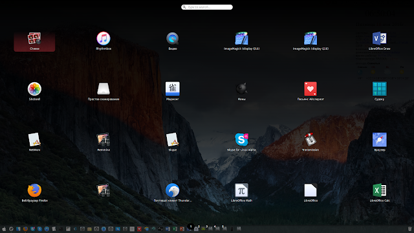Open the red PowerPoint icon in dock

[x=182, y=229]
